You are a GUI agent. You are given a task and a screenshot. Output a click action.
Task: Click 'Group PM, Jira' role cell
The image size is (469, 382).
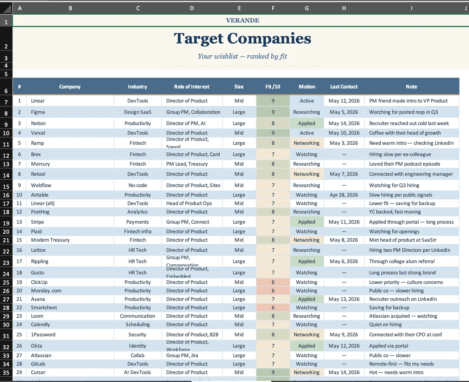coord(192,355)
